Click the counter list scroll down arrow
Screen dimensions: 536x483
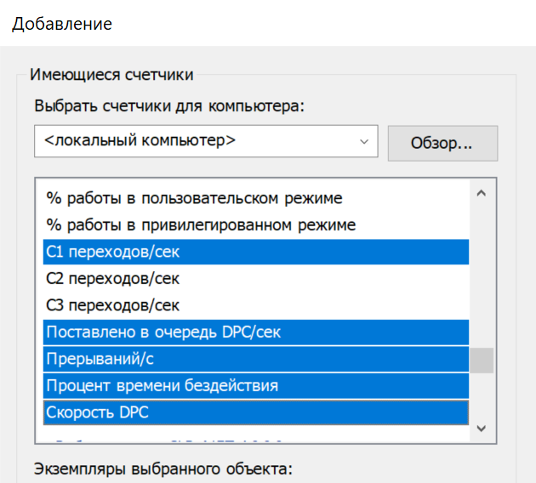[x=482, y=428]
